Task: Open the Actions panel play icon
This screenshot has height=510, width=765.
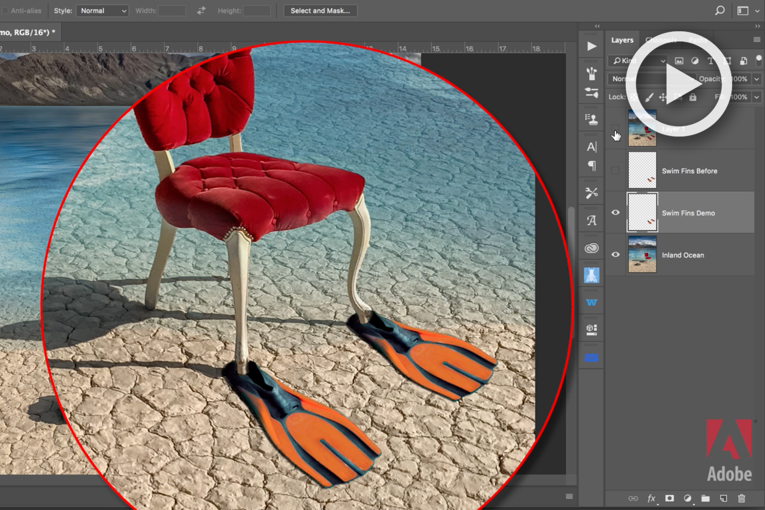Action: coord(591,46)
